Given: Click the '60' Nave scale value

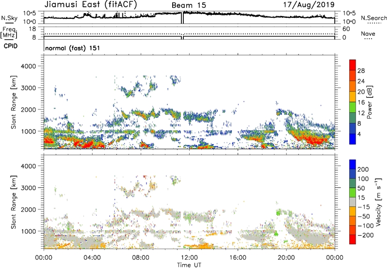Looking at the screenshot, I should pyautogui.click(x=346, y=29).
